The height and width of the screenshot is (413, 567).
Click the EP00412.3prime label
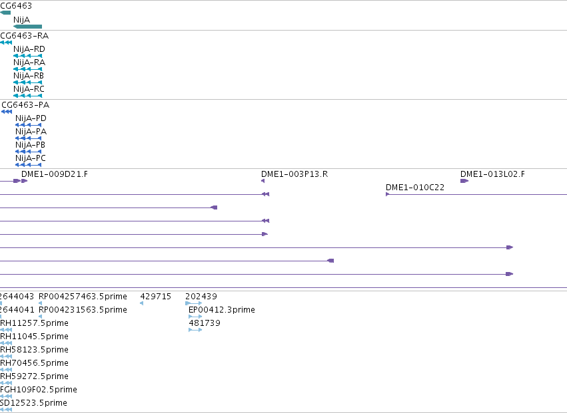(x=222, y=310)
